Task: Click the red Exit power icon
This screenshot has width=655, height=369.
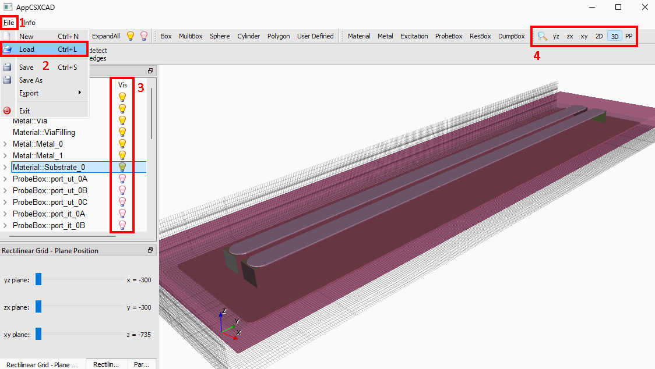Action: (7, 111)
